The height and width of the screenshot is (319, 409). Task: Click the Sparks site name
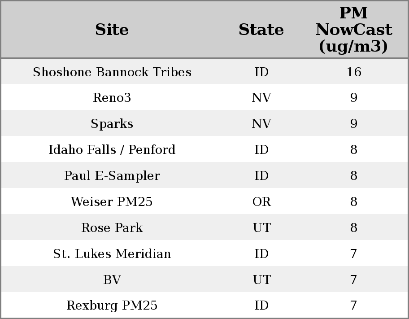[112, 124]
